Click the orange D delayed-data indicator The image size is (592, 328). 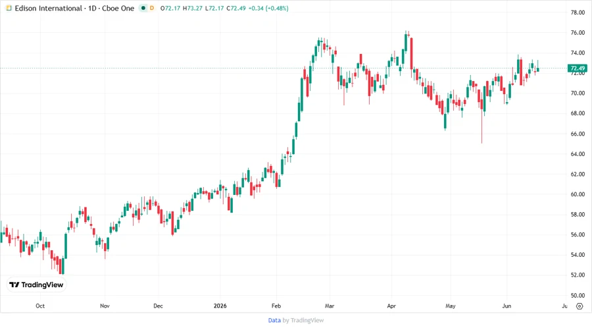(152, 8)
